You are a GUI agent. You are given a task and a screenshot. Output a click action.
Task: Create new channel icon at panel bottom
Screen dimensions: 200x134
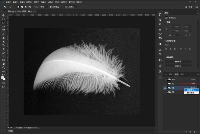click(x=190, y=132)
